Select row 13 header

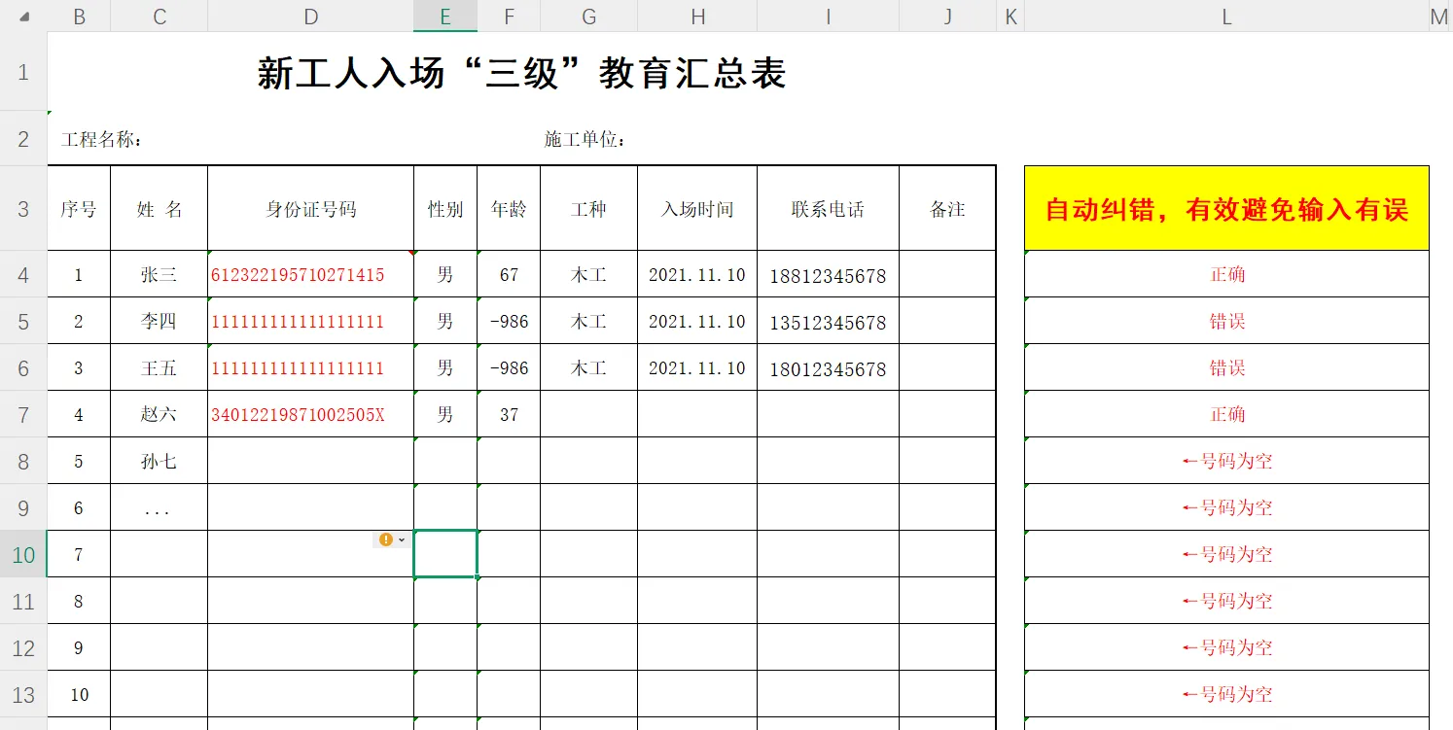click(x=23, y=694)
